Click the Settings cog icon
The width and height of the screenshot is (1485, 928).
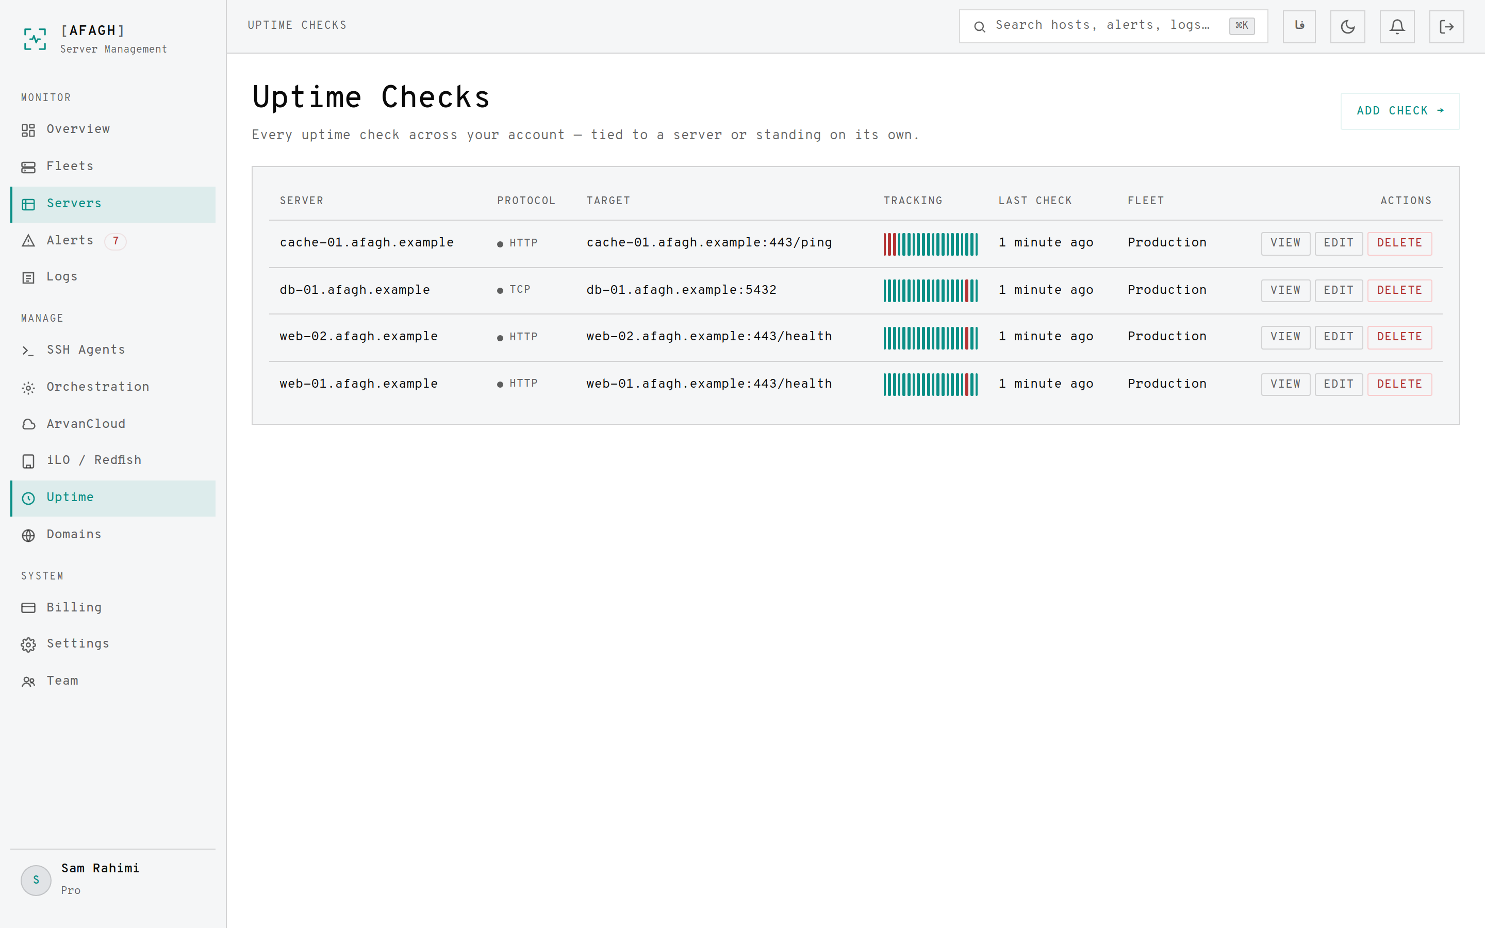point(28,644)
